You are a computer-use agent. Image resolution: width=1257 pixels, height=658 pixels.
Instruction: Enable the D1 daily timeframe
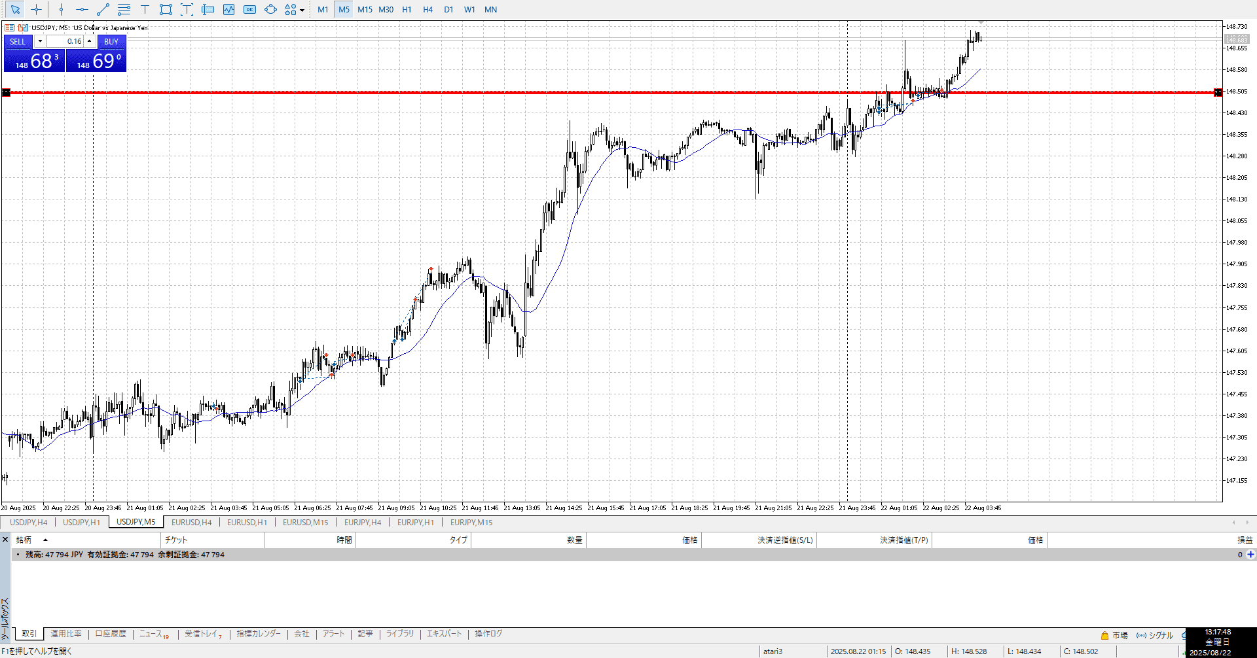pos(448,10)
